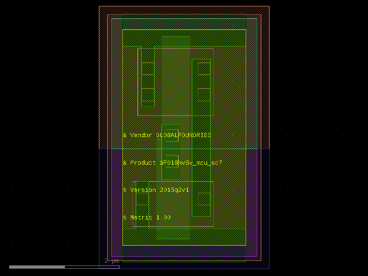Select the '& Product GF018hv5v_mcu_sc7' text label
The height and width of the screenshot is (276, 368).
click(x=172, y=163)
